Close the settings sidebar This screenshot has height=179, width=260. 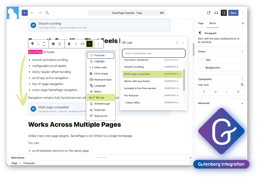(x=243, y=23)
